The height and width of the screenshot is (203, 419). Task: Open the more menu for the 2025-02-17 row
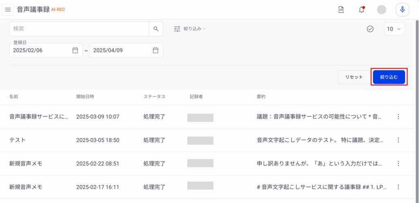tap(398, 187)
